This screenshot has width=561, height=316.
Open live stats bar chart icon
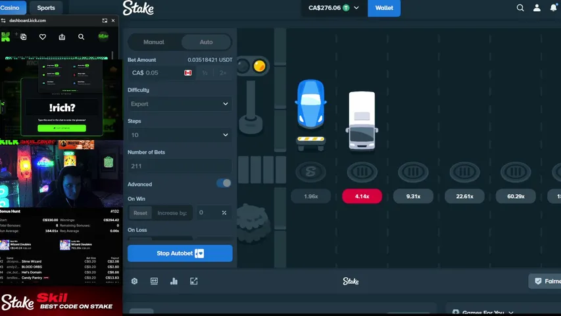[174, 281]
